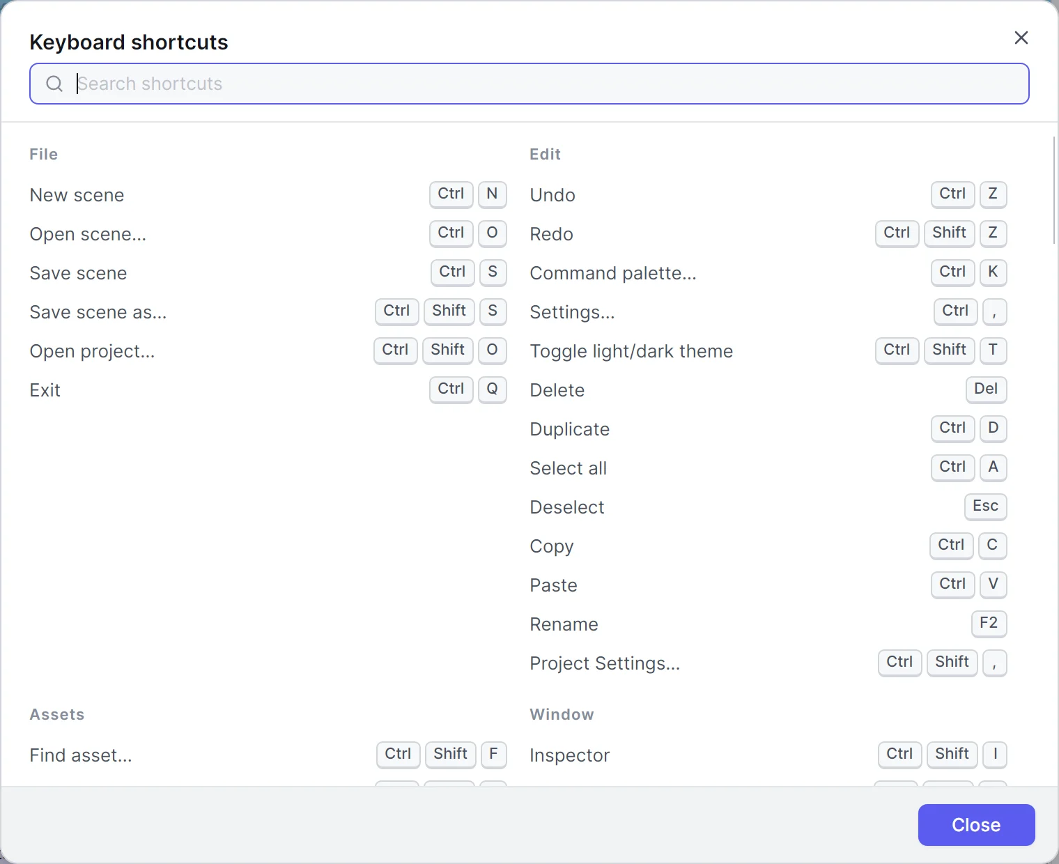Viewport: 1059px width, 864px height.
Task: Click the Assets section heading
Action: (57, 714)
